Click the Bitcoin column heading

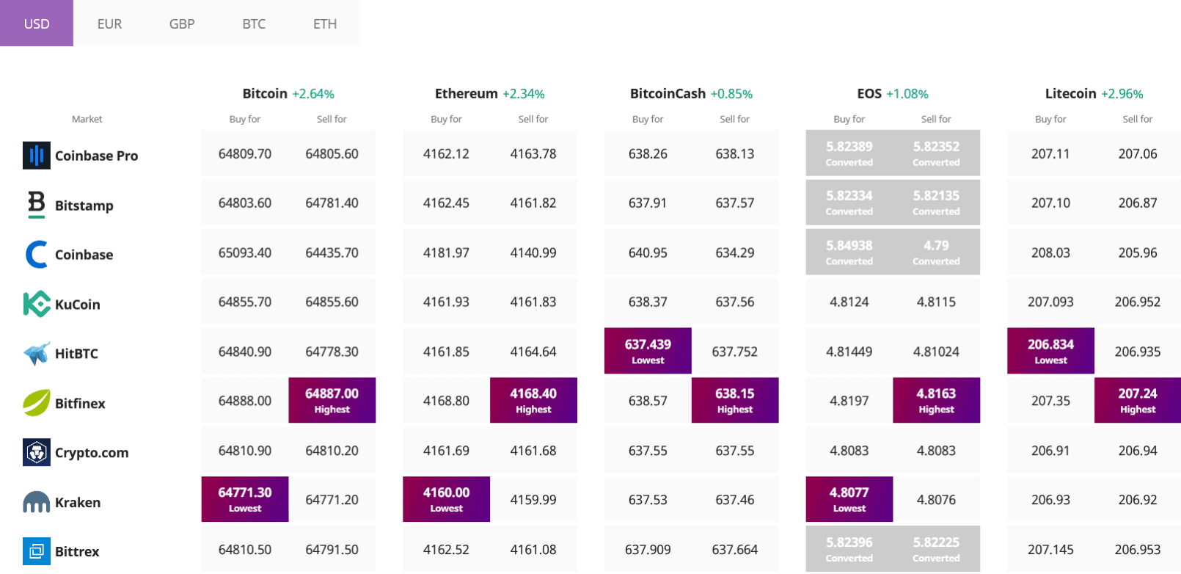(x=265, y=93)
